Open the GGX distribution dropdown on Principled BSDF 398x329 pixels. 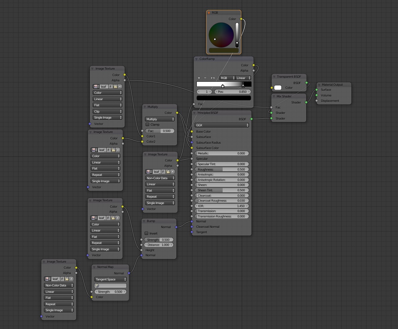tap(221, 125)
